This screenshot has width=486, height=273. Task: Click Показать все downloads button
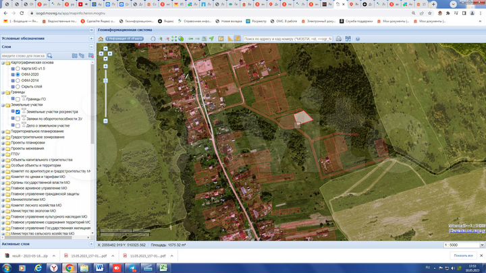463,256
